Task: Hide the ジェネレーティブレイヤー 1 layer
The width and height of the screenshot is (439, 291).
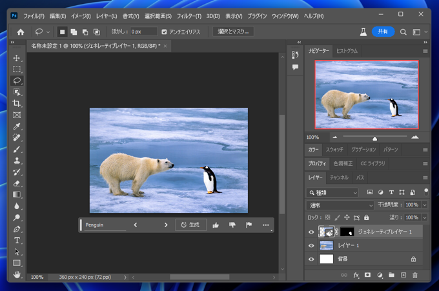Action: 312,232
